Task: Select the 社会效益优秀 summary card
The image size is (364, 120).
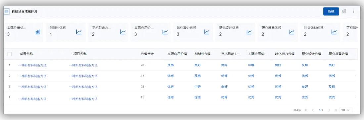Action: [x=321, y=32]
